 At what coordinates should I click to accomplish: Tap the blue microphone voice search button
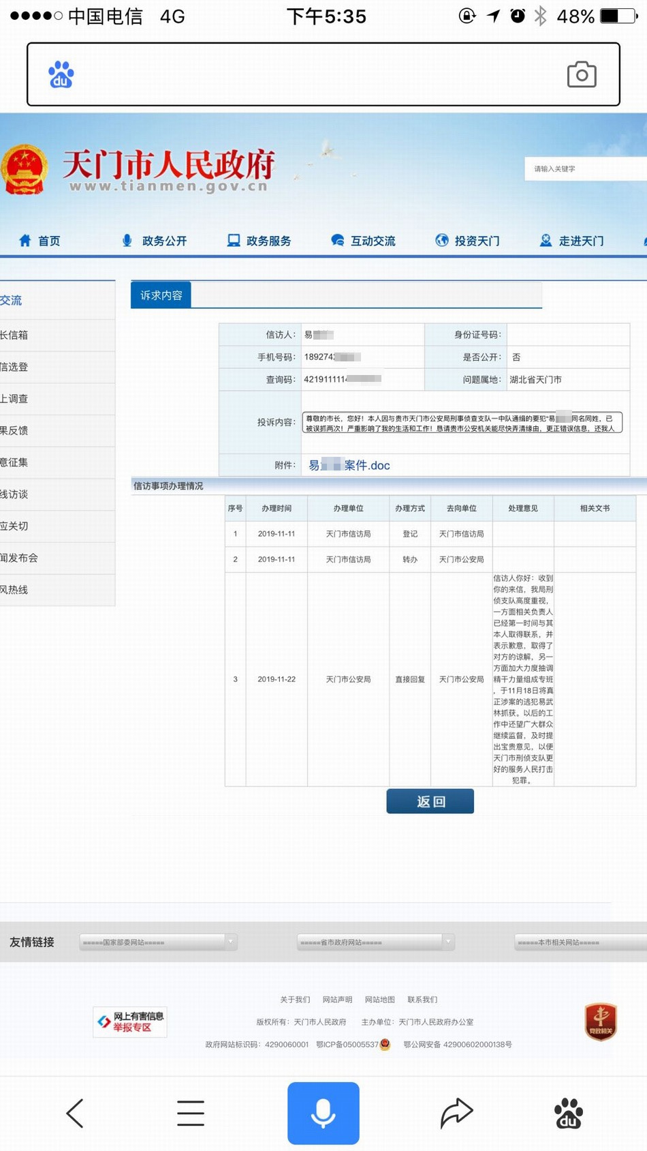pos(323,1113)
